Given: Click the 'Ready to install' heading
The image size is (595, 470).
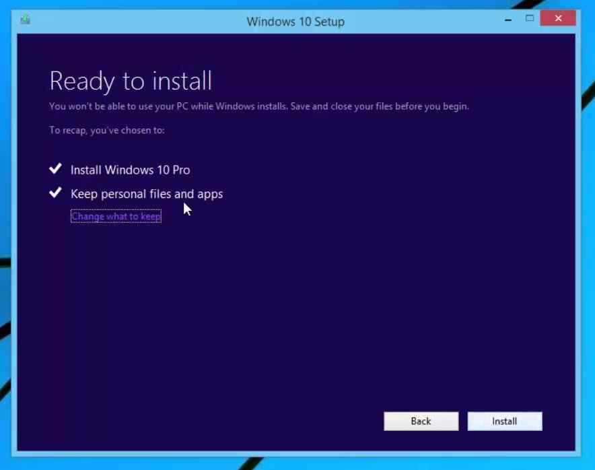Looking at the screenshot, I should [131, 81].
